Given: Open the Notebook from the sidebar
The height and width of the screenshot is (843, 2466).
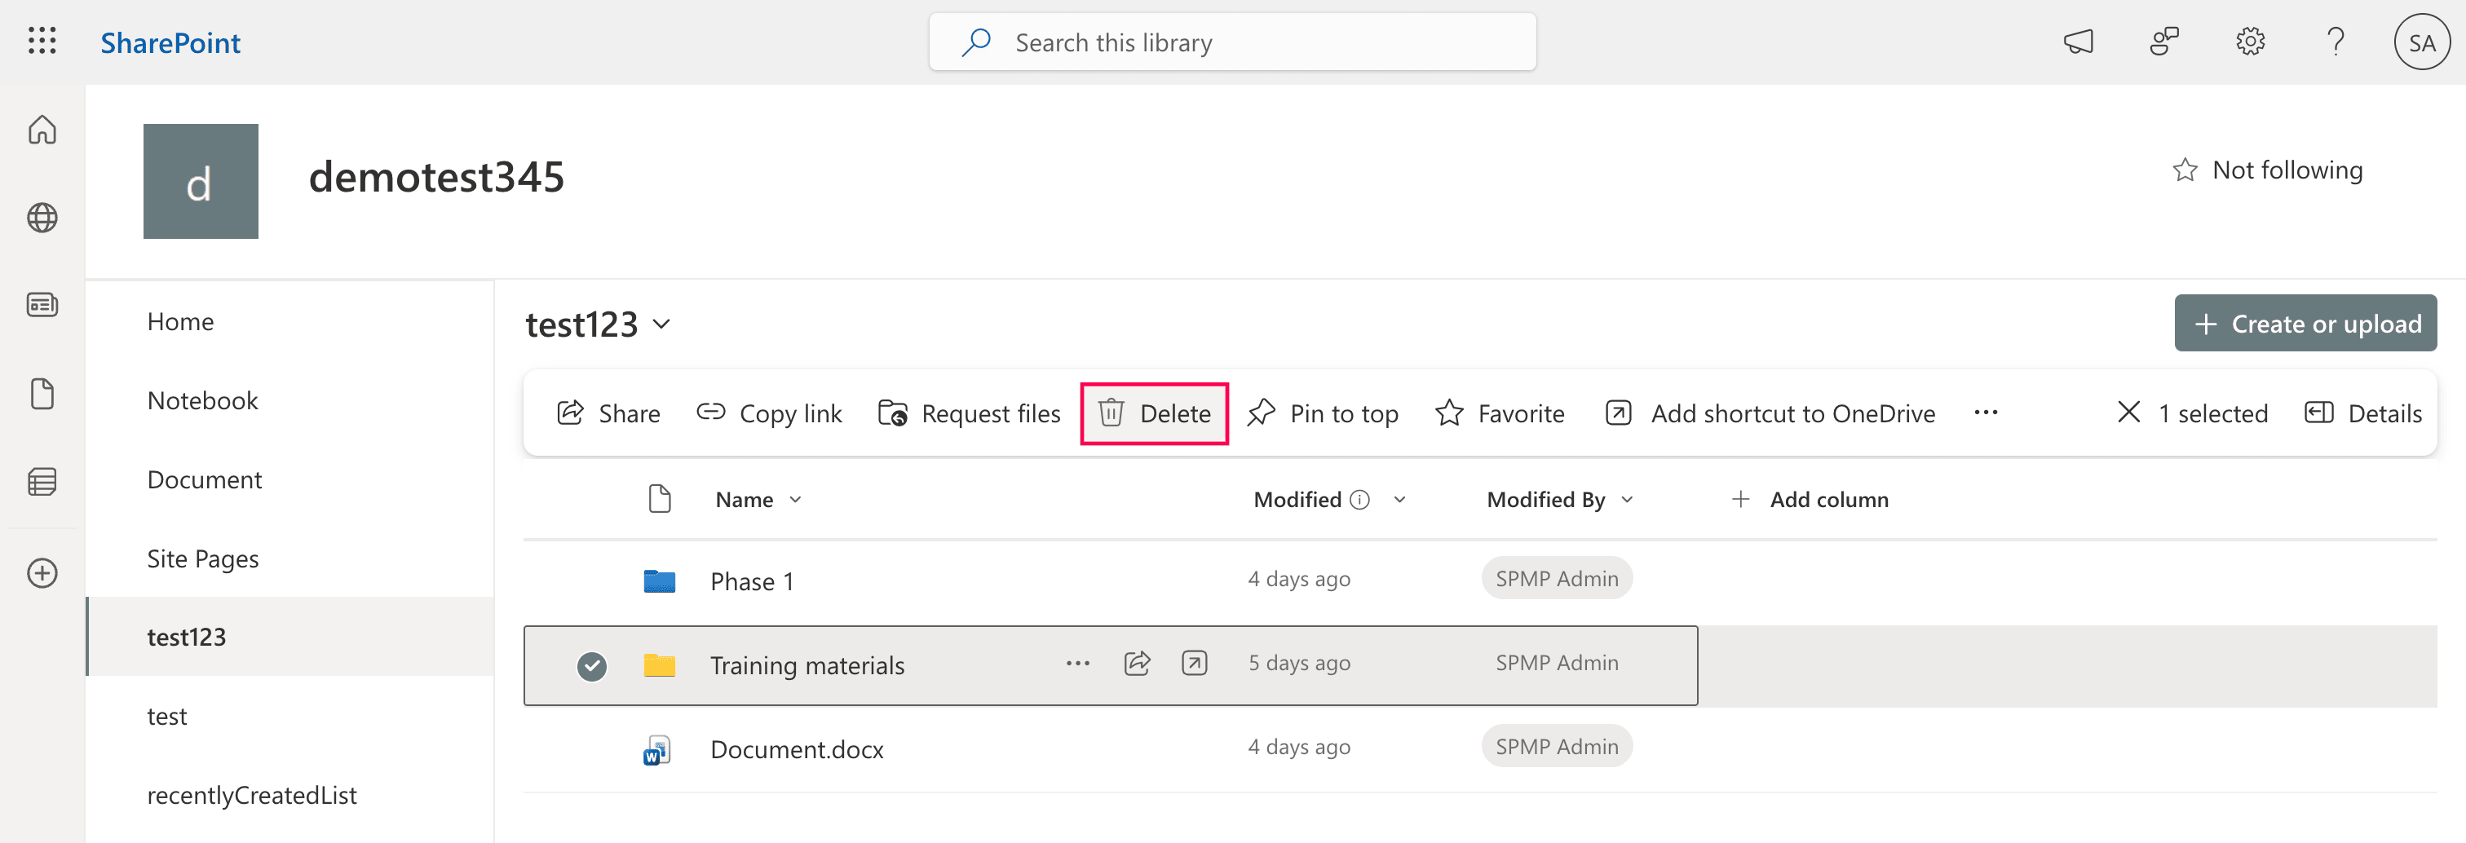Looking at the screenshot, I should point(202,400).
